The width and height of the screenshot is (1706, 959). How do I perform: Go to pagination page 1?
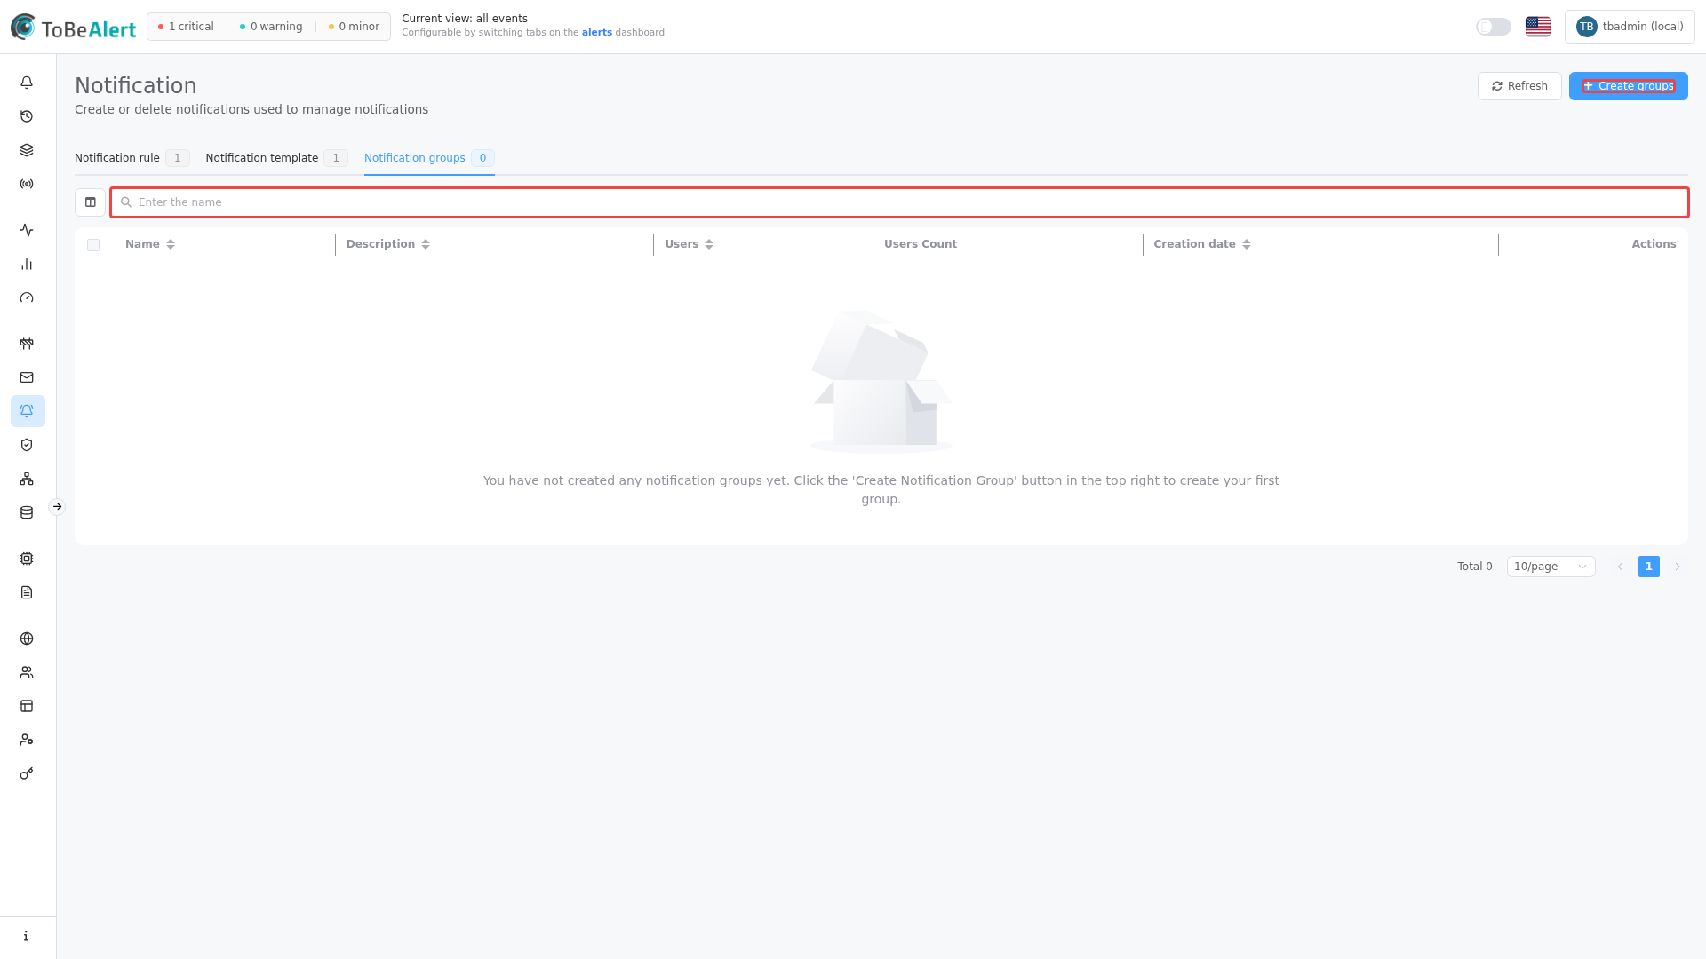1649,567
